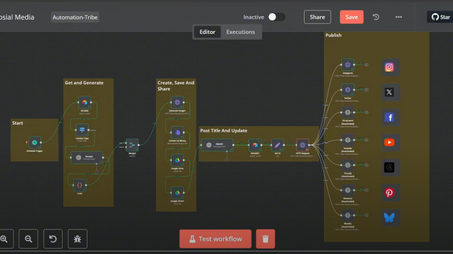Add node after Instagram via plus handle
This screenshot has width=453, height=254.
click(x=367, y=65)
